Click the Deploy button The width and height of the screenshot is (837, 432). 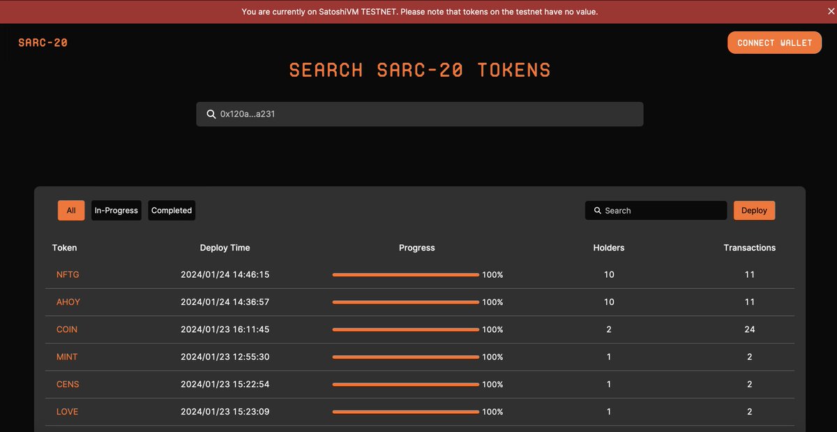tap(754, 210)
